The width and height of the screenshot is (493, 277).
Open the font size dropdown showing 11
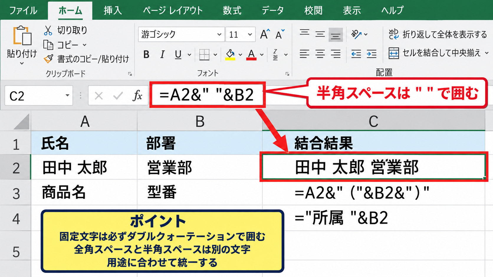click(x=250, y=34)
